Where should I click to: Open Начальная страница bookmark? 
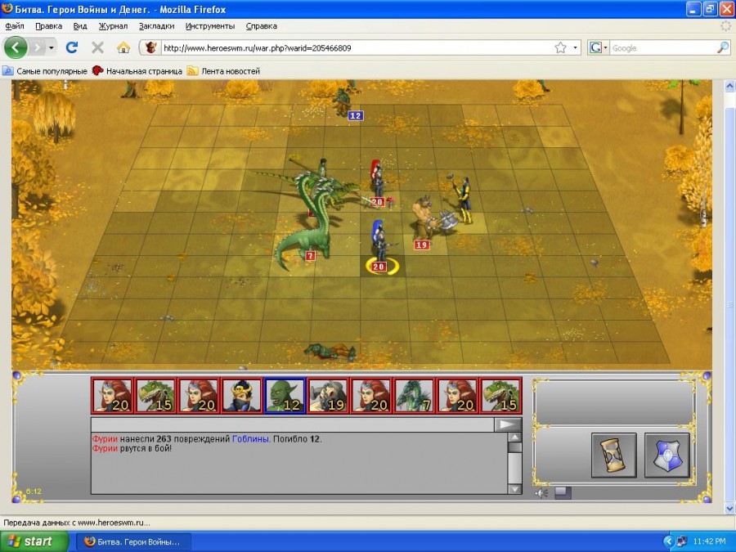(x=137, y=71)
